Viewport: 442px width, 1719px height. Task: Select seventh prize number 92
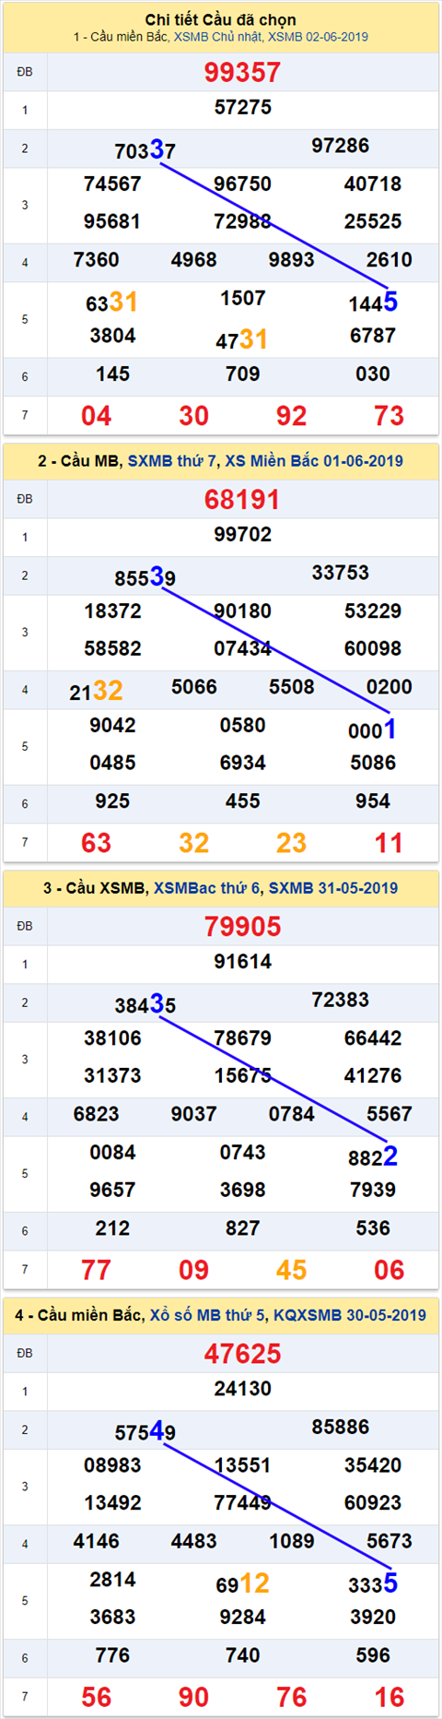[x=292, y=416]
